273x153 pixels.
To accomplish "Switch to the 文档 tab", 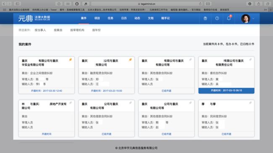I will [x=151, y=18].
